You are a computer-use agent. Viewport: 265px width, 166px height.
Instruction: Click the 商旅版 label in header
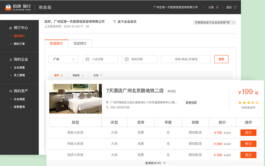(45, 8)
